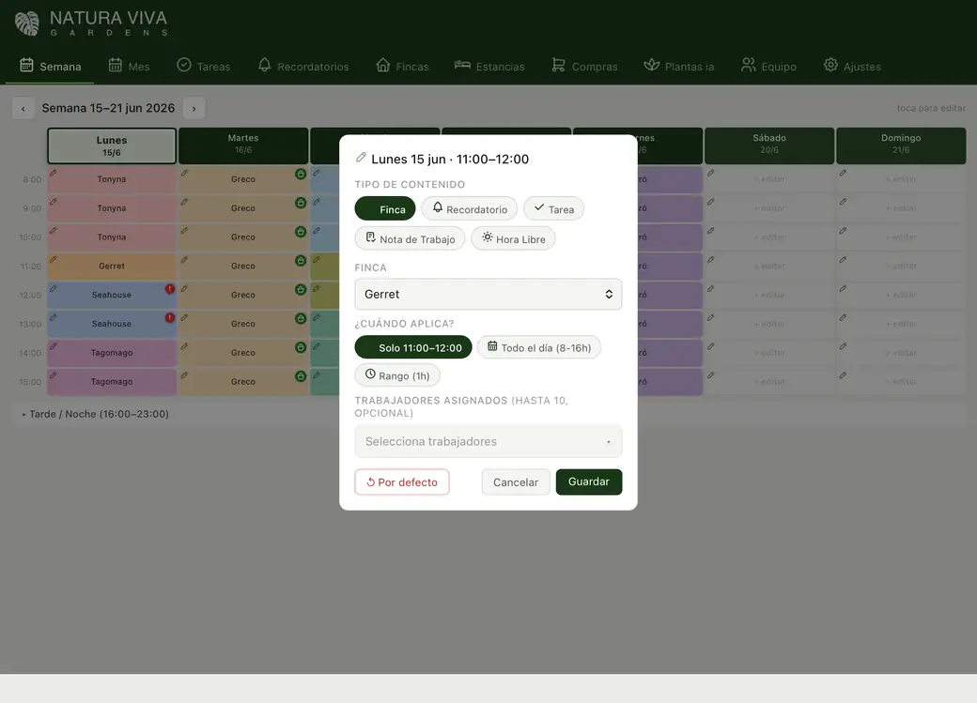Select Solo 11:00–12:00 option
Screen dimensions: 977x703
click(x=413, y=347)
